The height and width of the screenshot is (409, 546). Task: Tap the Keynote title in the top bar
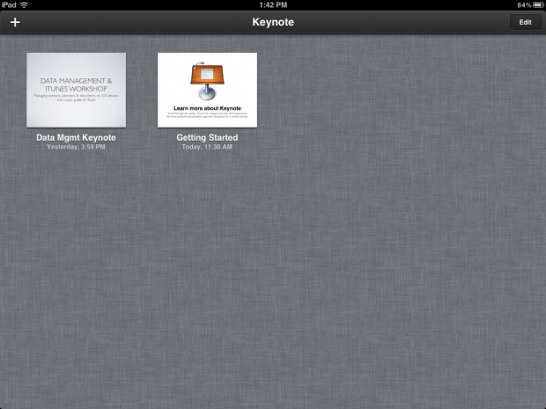273,22
